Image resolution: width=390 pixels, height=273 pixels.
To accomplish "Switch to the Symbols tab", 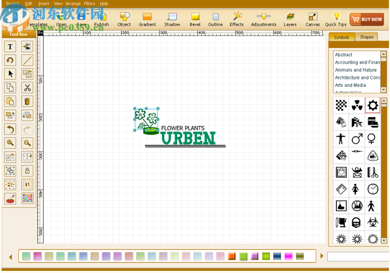I will tap(342, 37).
